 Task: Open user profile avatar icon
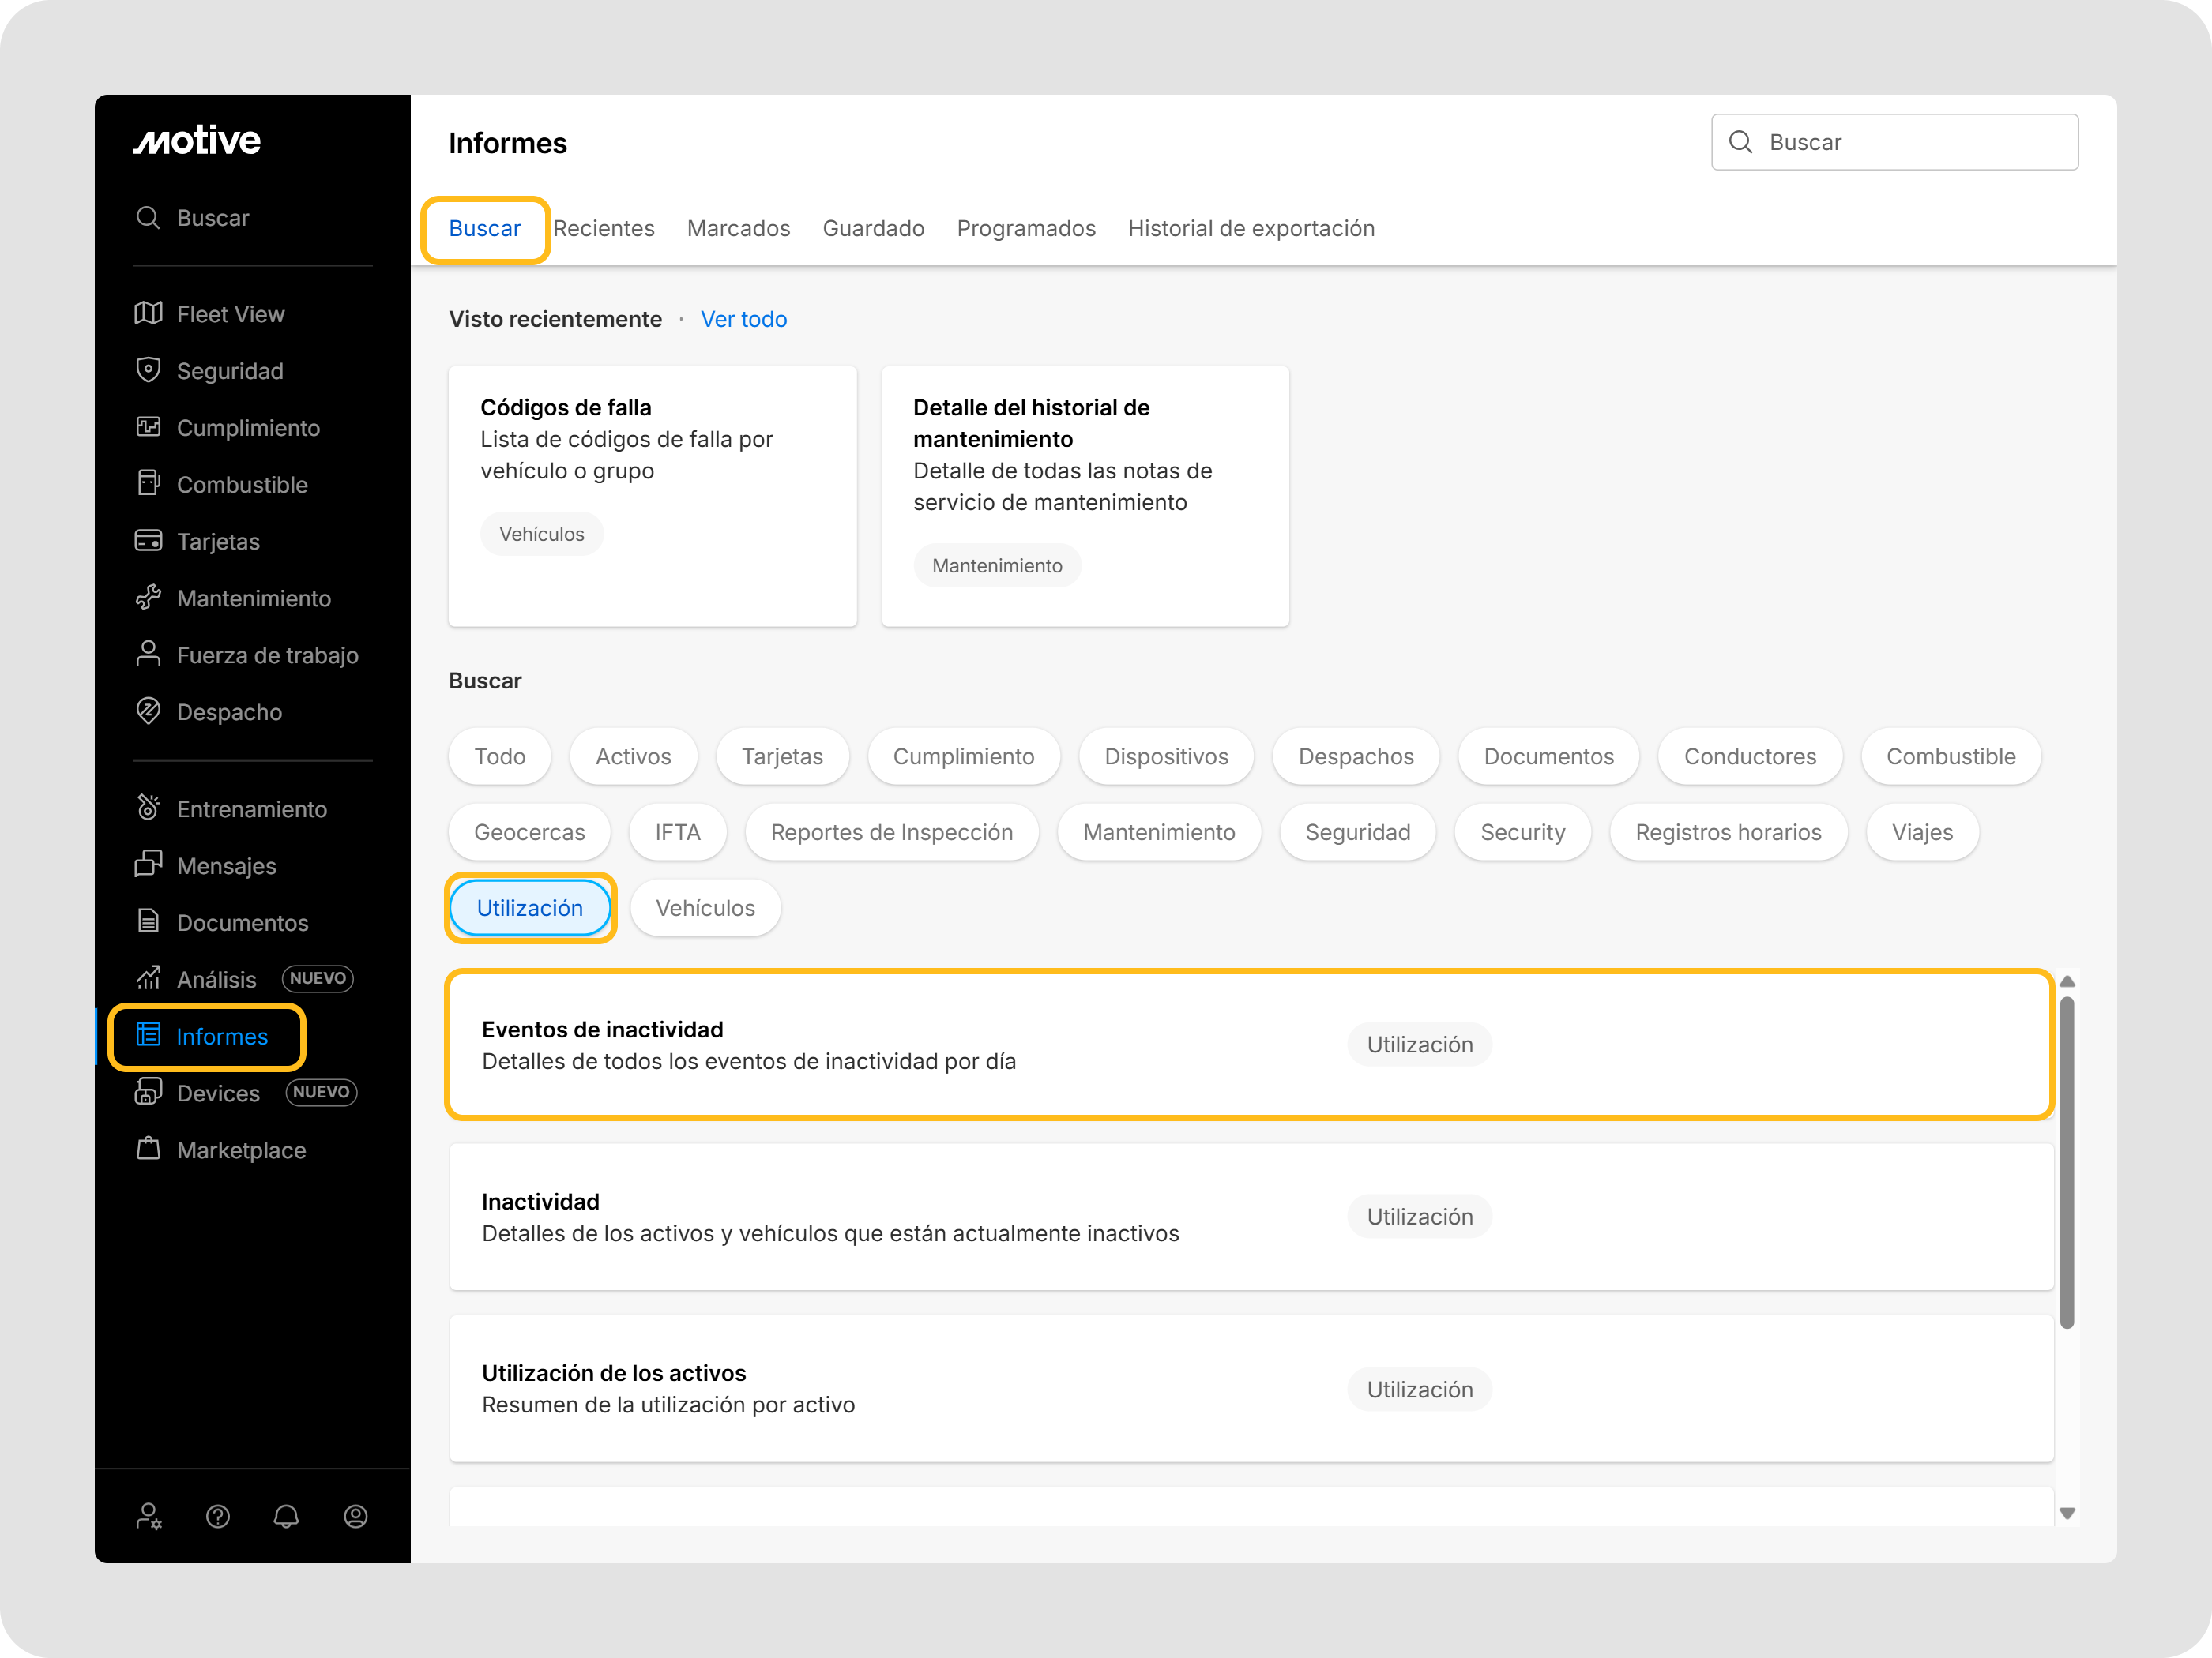click(x=355, y=1516)
